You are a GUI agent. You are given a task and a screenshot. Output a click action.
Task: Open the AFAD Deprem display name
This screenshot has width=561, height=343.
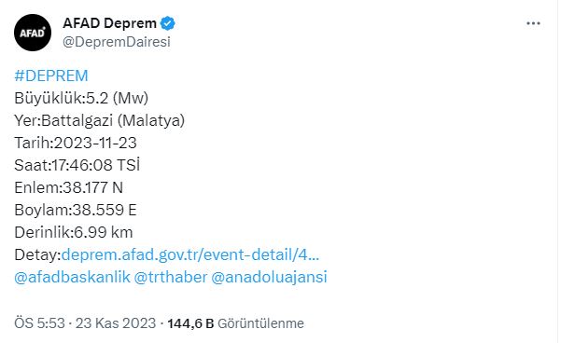tap(110, 23)
